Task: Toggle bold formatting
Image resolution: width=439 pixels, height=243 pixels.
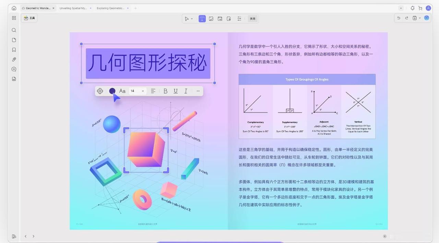Action: 165,91
